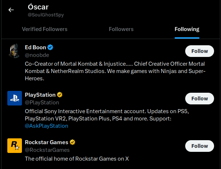Click the Rockstar Games display name
Viewport: 221px width, 169px height.
click(46, 142)
